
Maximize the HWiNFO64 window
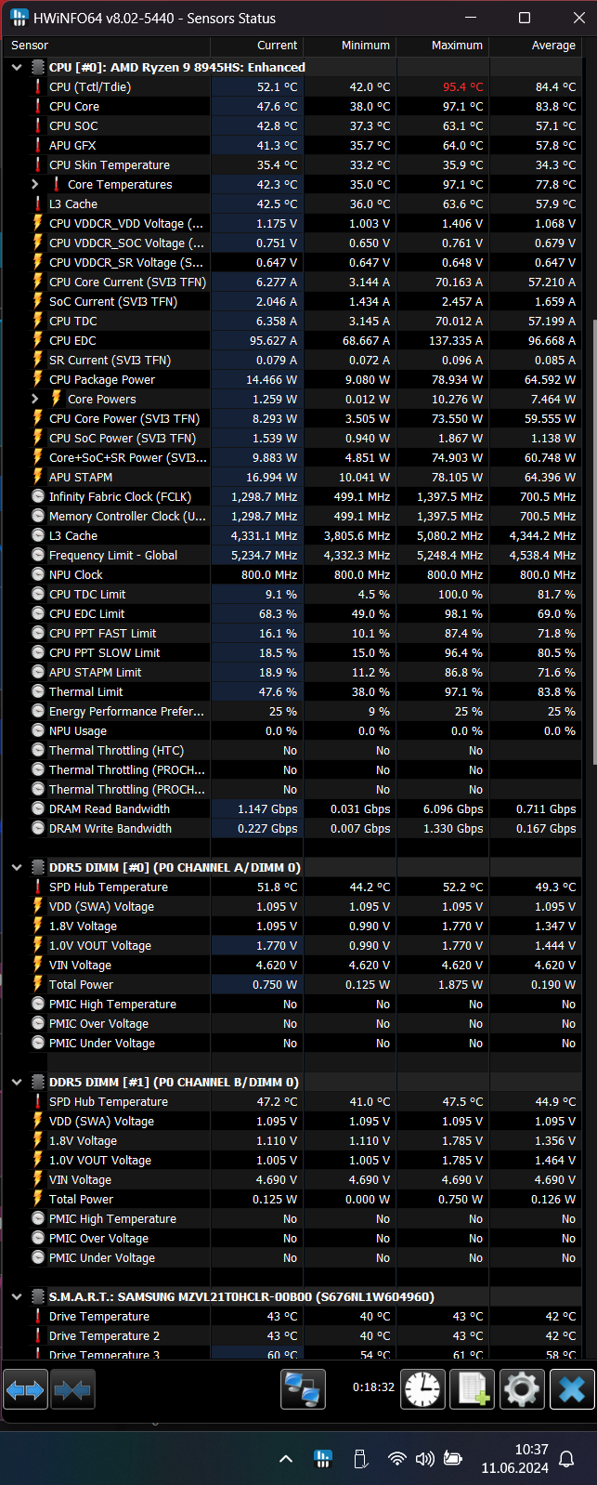[x=525, y=18]
